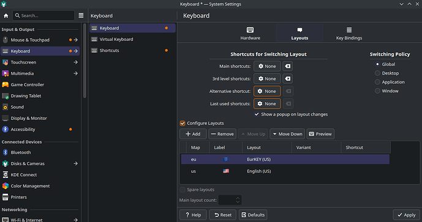The height and width of the screenshot is (222, 422).
Task: Uncheck Configure Layouts checkbox
Action: tap(183, 123)
